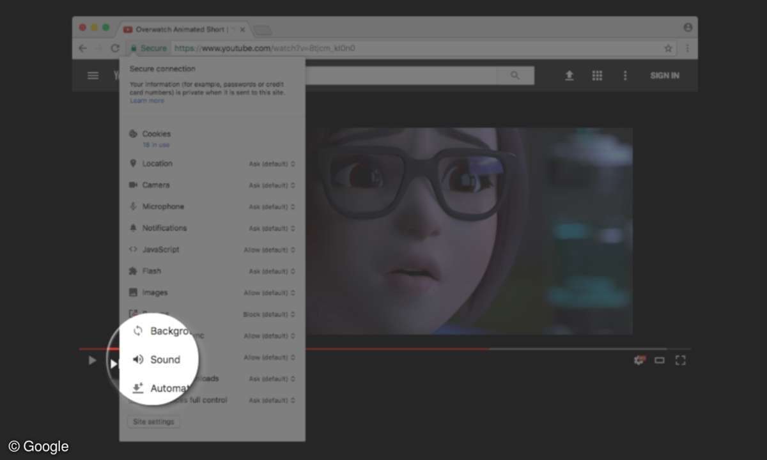
Task: Click the Flash puzzle piece icon
Action: (133, 271)
